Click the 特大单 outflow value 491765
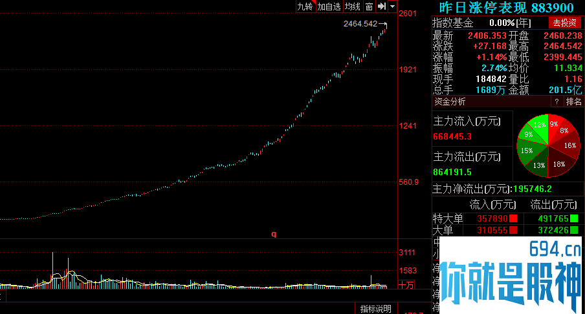The width and height of the screenshot is (585, 314). pos(553,218)
